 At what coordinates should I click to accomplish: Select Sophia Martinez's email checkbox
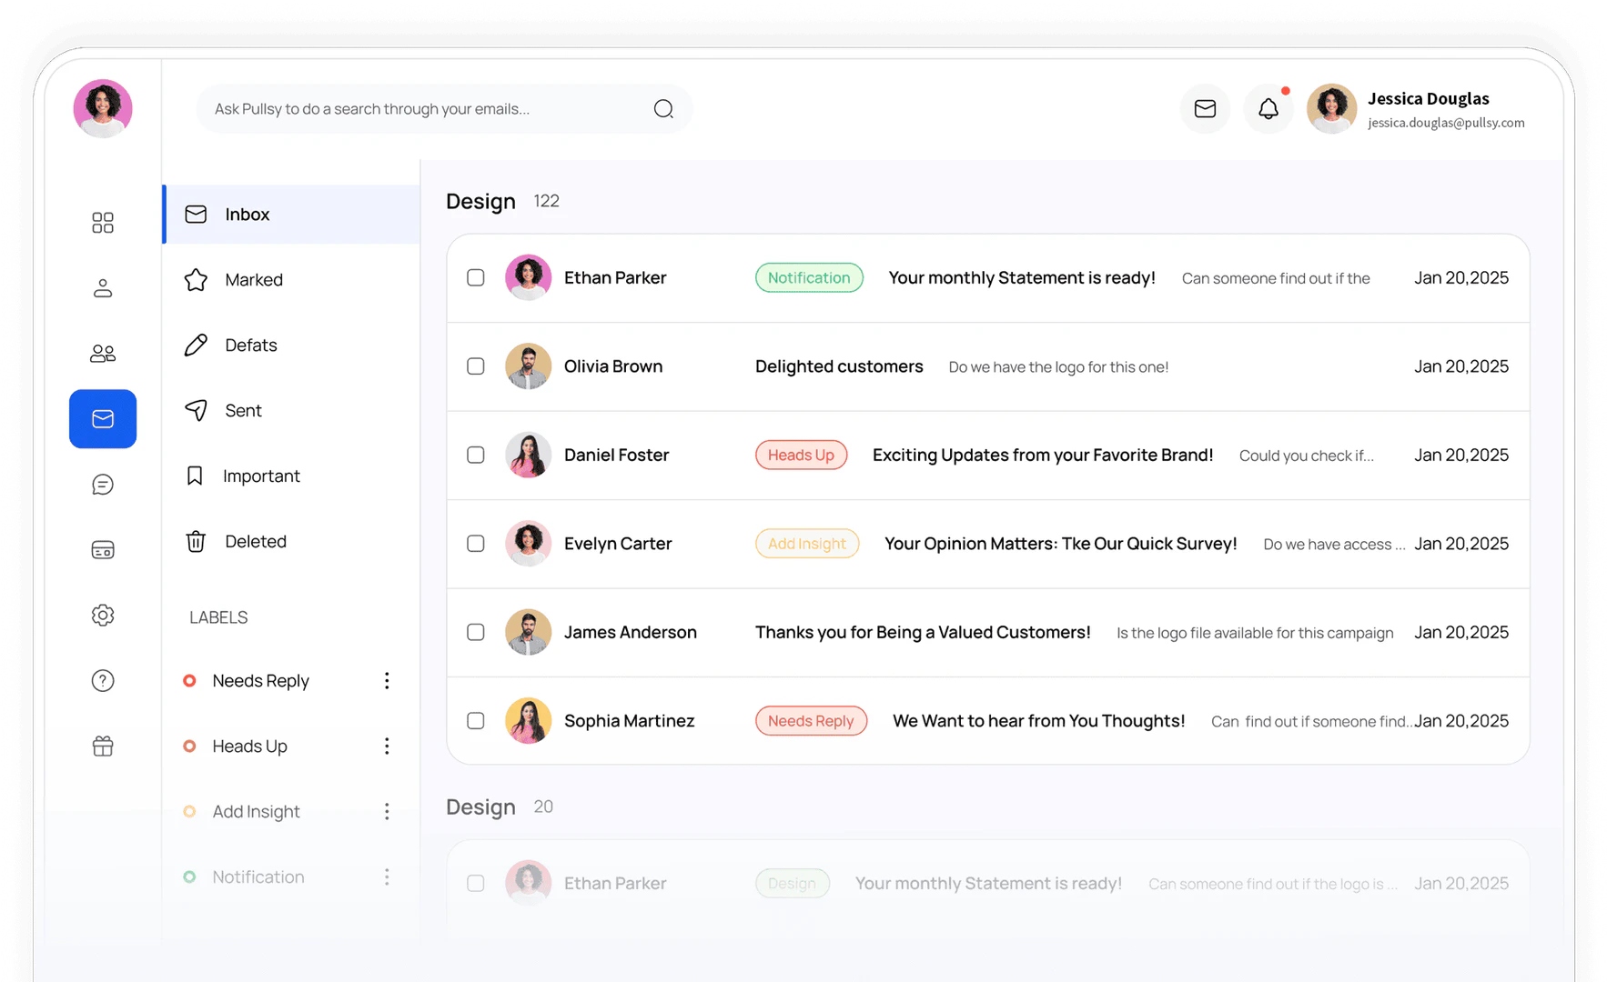coord(475,720)
